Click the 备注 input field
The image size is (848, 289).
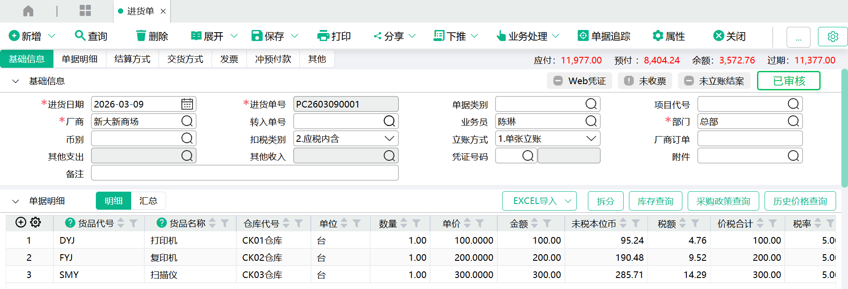point(245,173)
